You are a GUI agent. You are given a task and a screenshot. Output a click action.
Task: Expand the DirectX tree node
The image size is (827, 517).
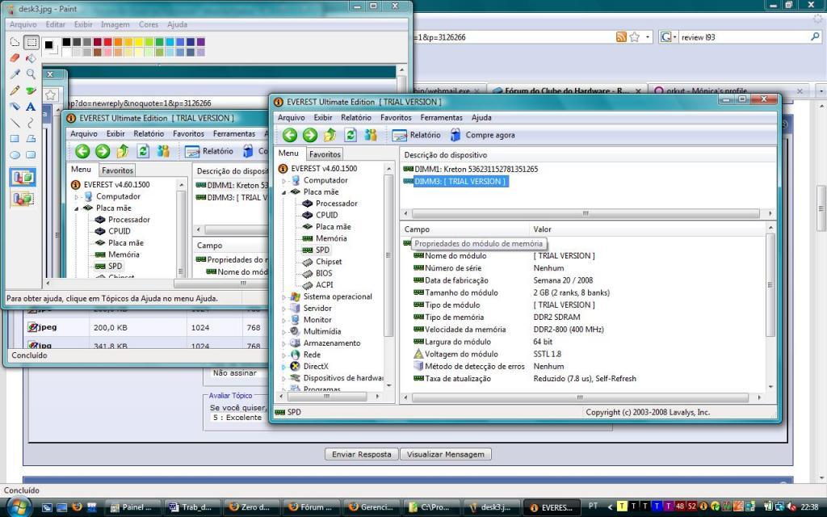click(283, 367)
